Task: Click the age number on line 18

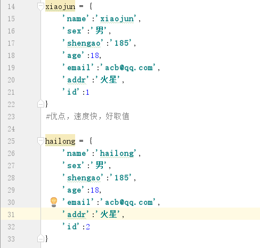Action: [95, 55]
